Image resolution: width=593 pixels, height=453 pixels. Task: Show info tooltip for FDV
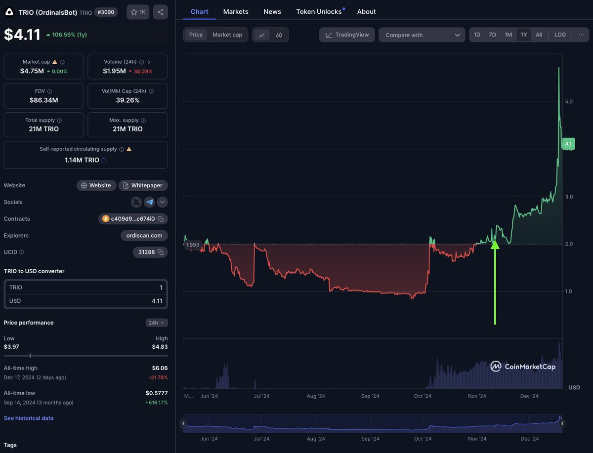coord(49,91)
